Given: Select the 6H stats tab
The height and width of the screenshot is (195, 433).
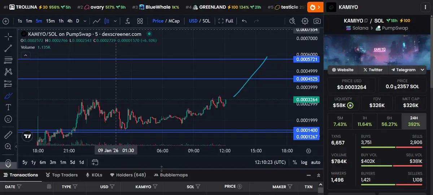Looking at the screenshot, I should (389, 121).
